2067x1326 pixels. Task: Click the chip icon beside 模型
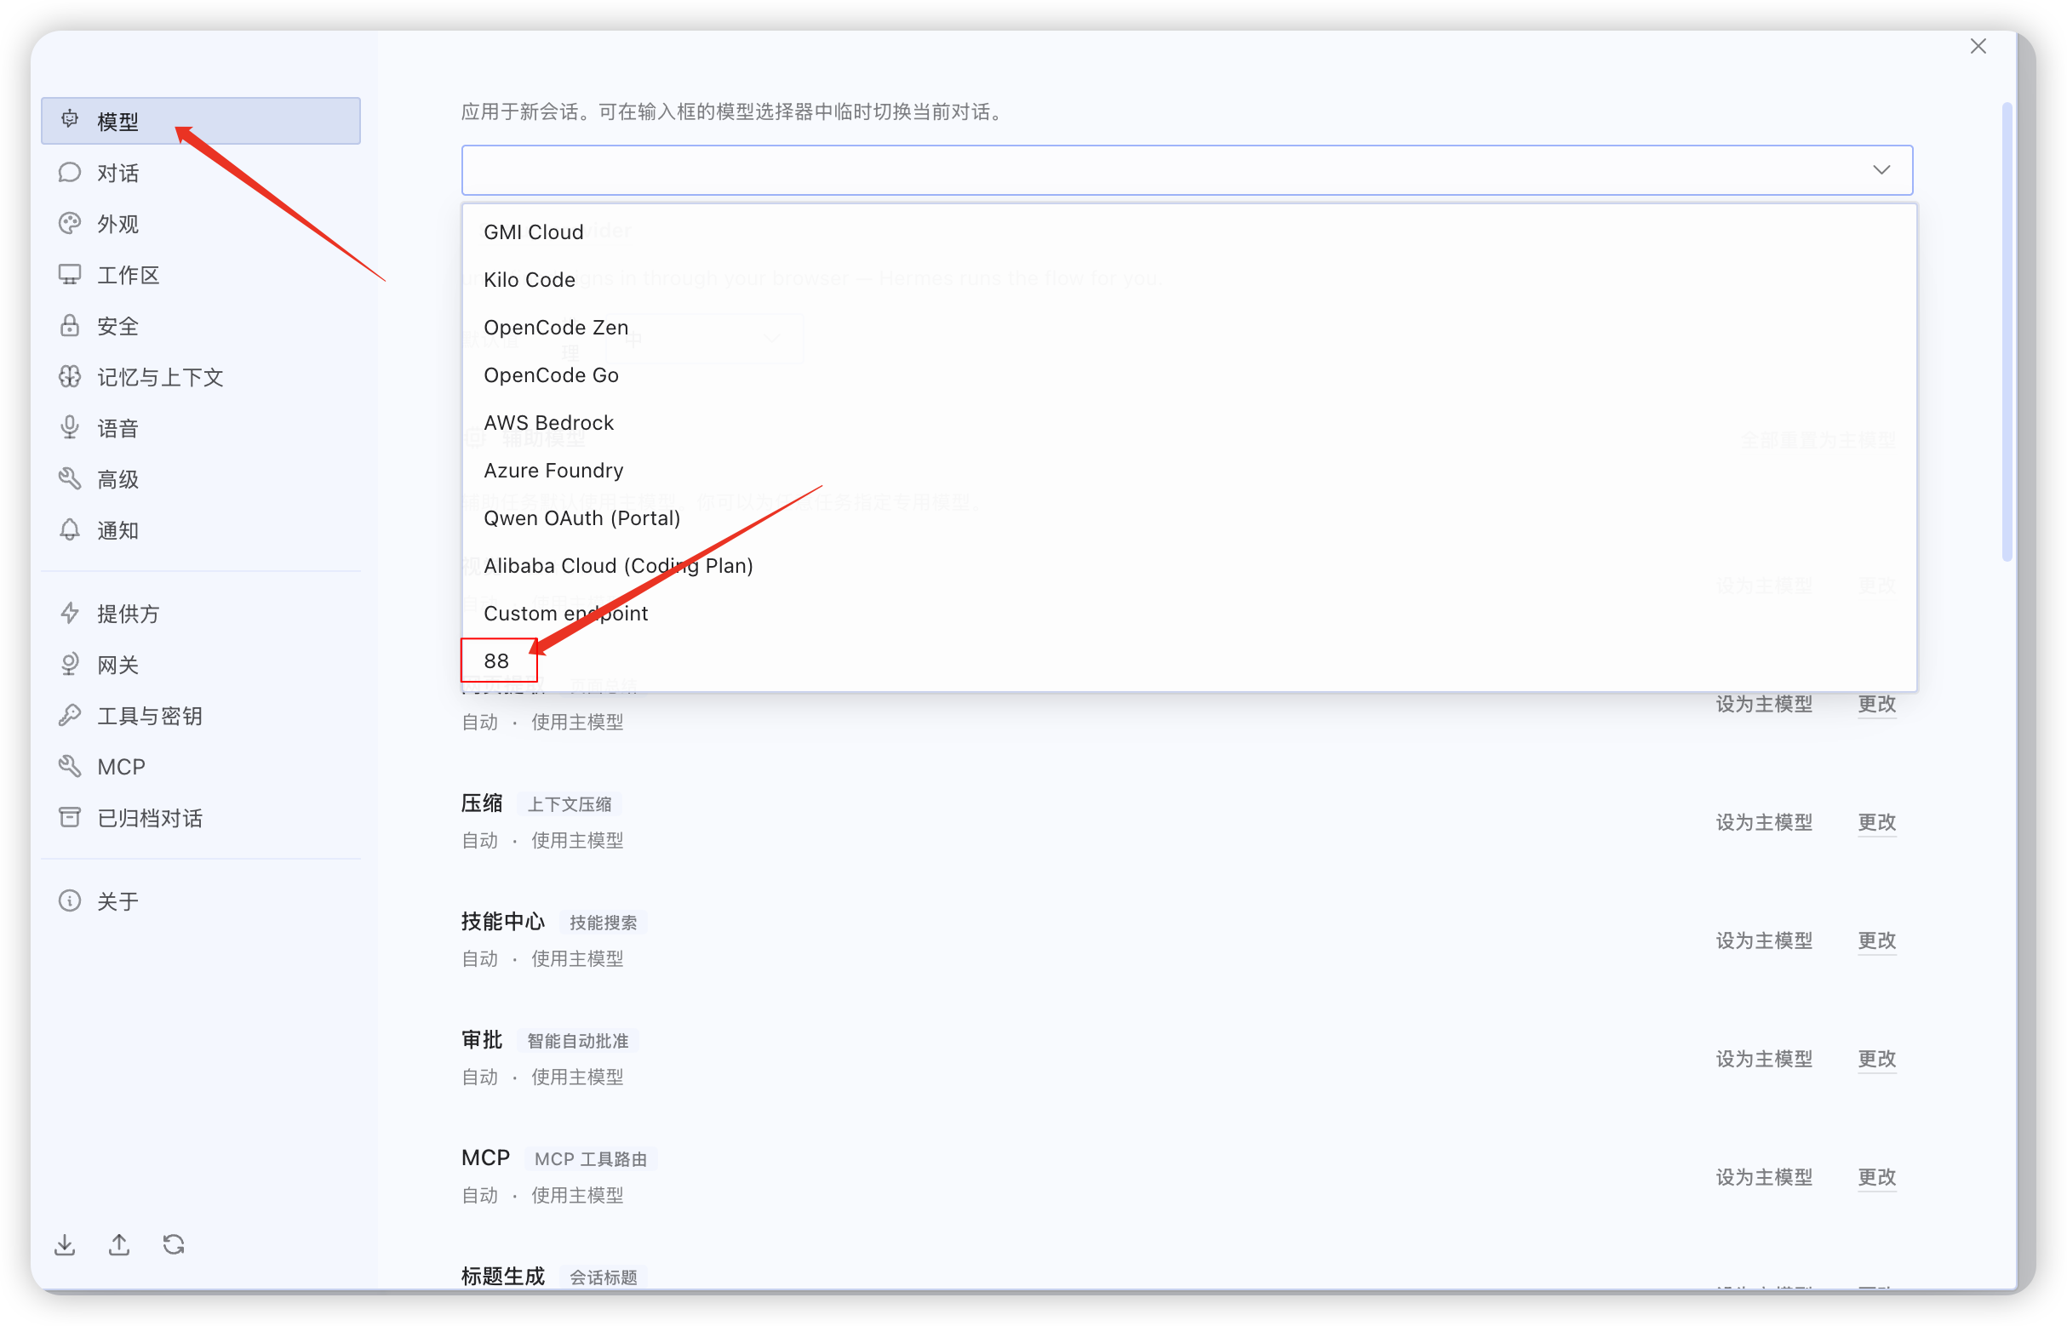click(70, 120)
